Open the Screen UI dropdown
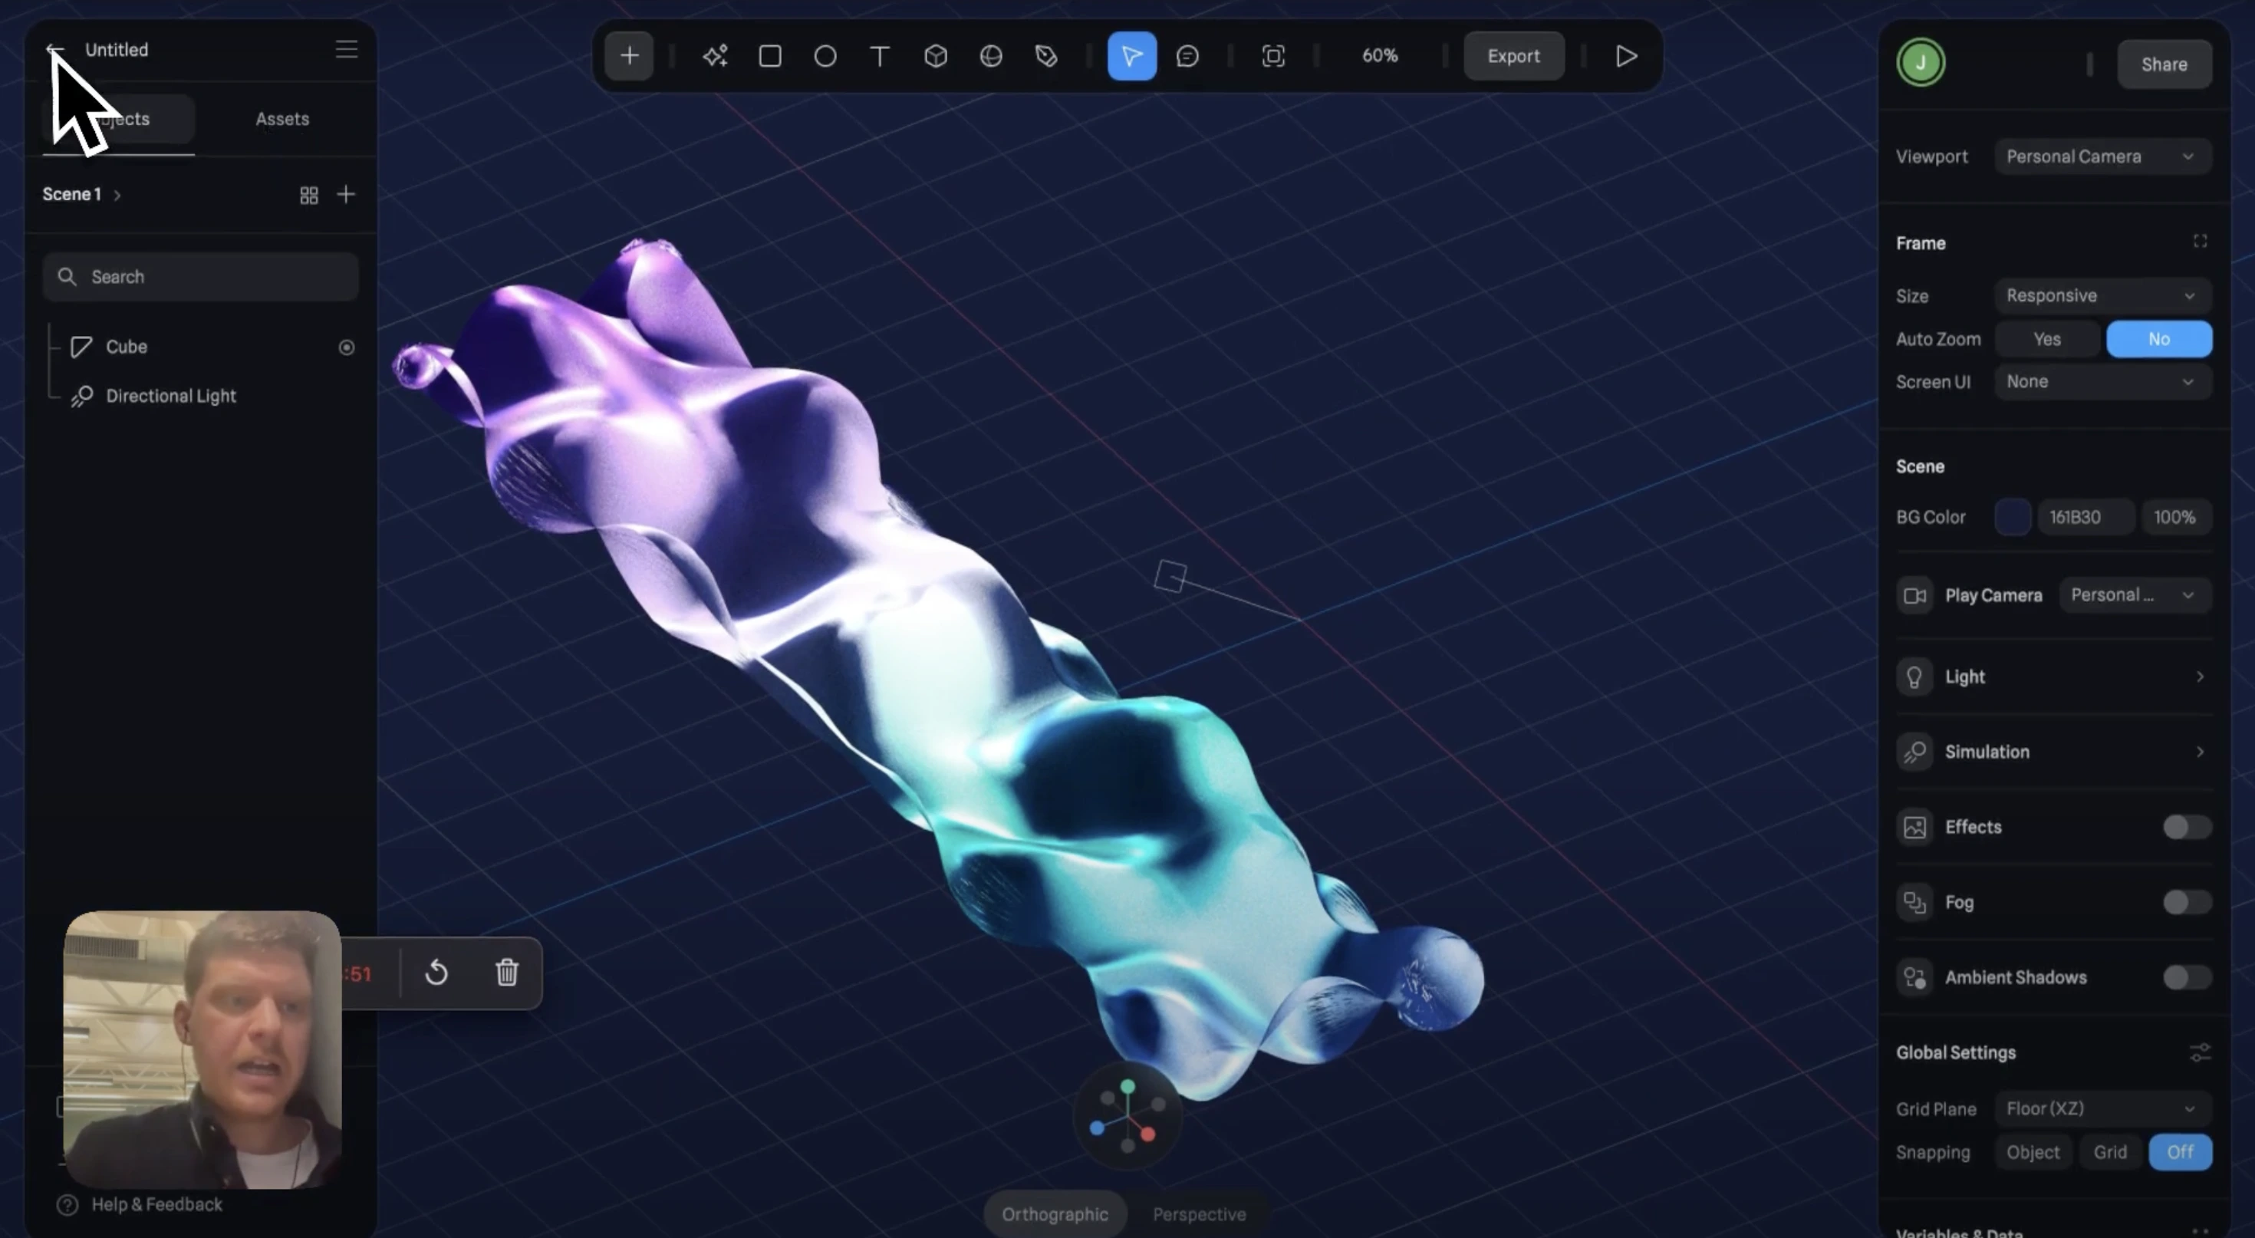 pyautogui.click(x=2102, y=382)
